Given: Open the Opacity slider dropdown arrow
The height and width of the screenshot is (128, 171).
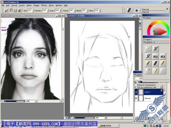Looking at the screenshot, I should [48, 11].
